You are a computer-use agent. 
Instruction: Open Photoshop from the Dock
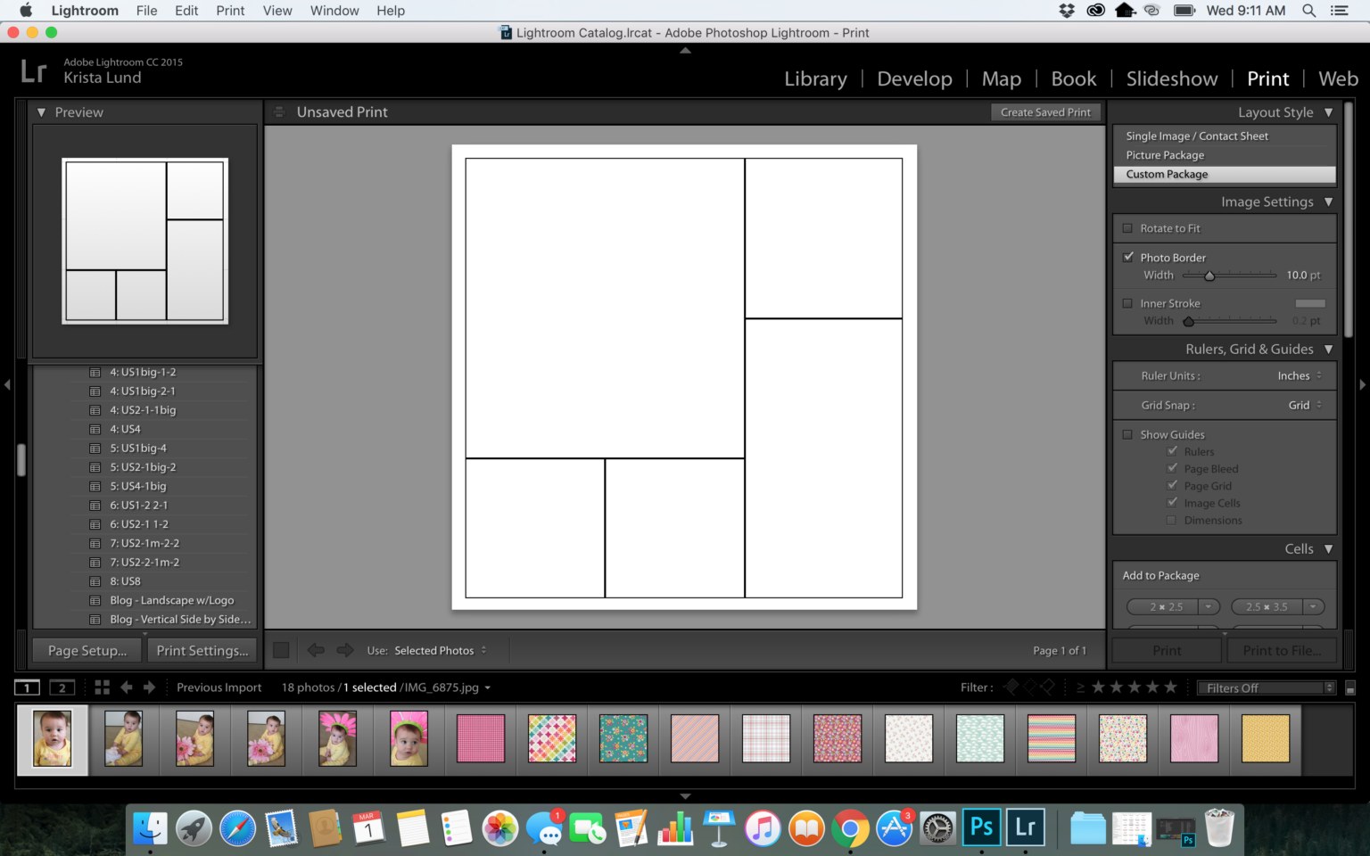981,827
